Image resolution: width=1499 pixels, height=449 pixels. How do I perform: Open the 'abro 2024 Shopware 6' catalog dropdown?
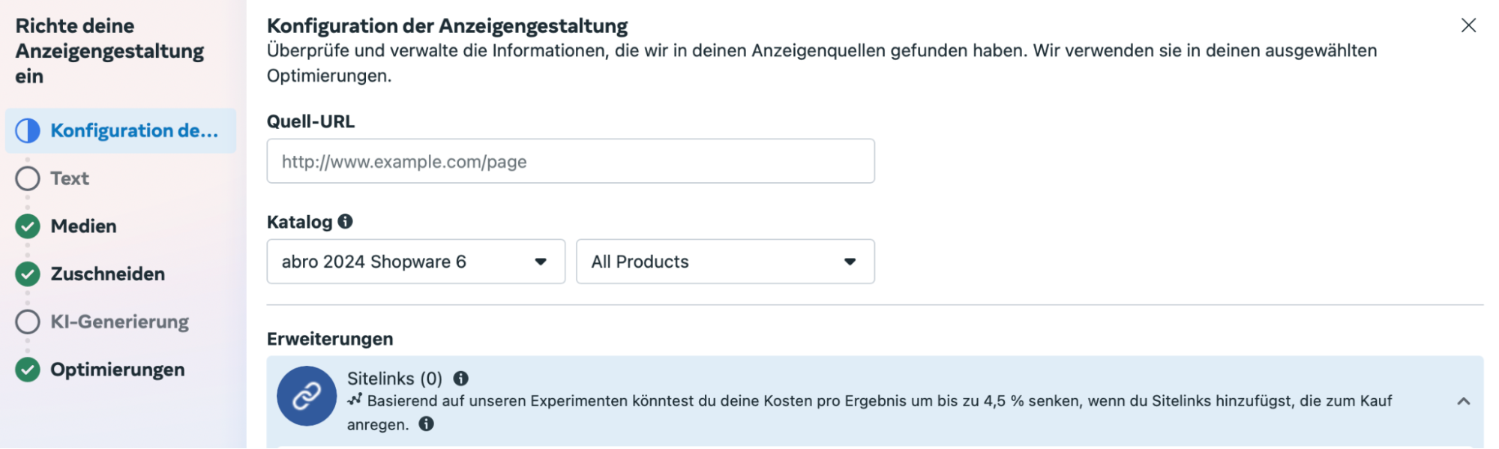[416, 262]
